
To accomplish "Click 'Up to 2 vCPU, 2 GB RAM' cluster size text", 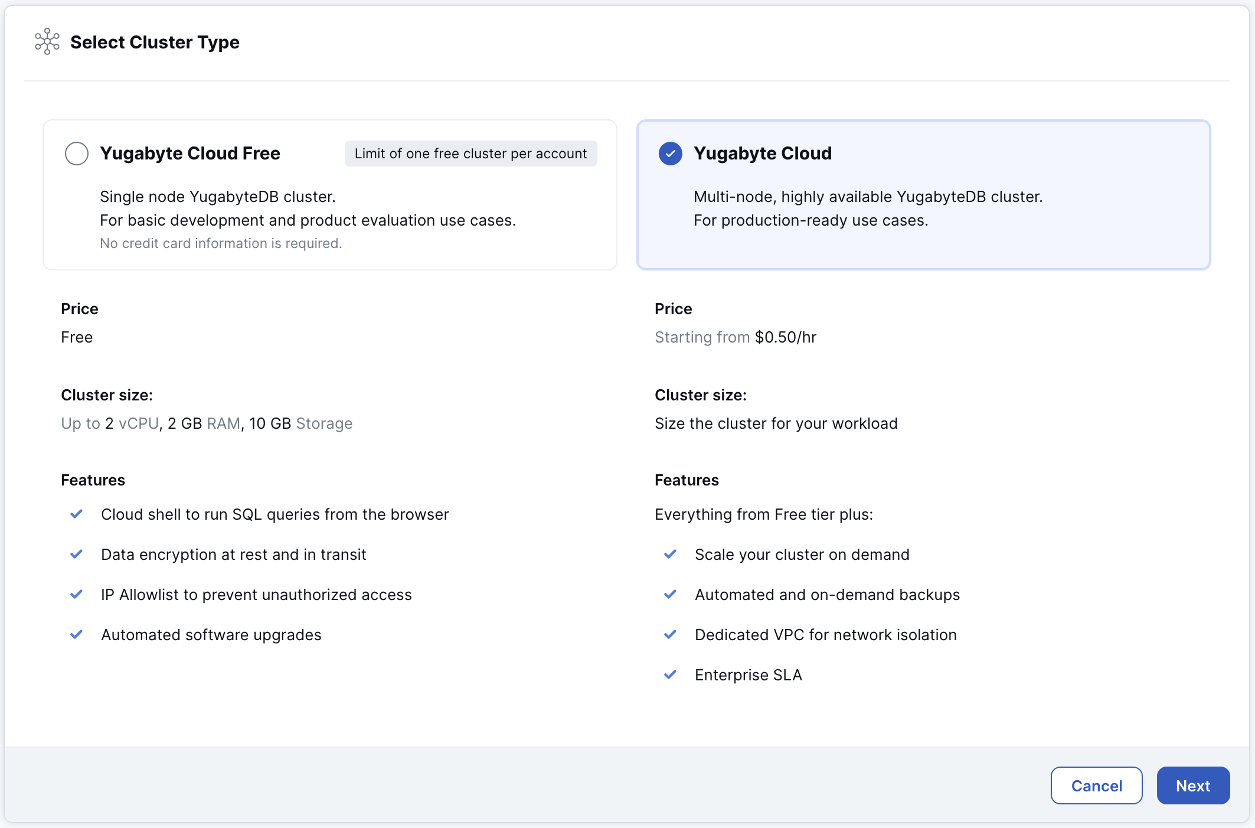I will tap(207, 423).
